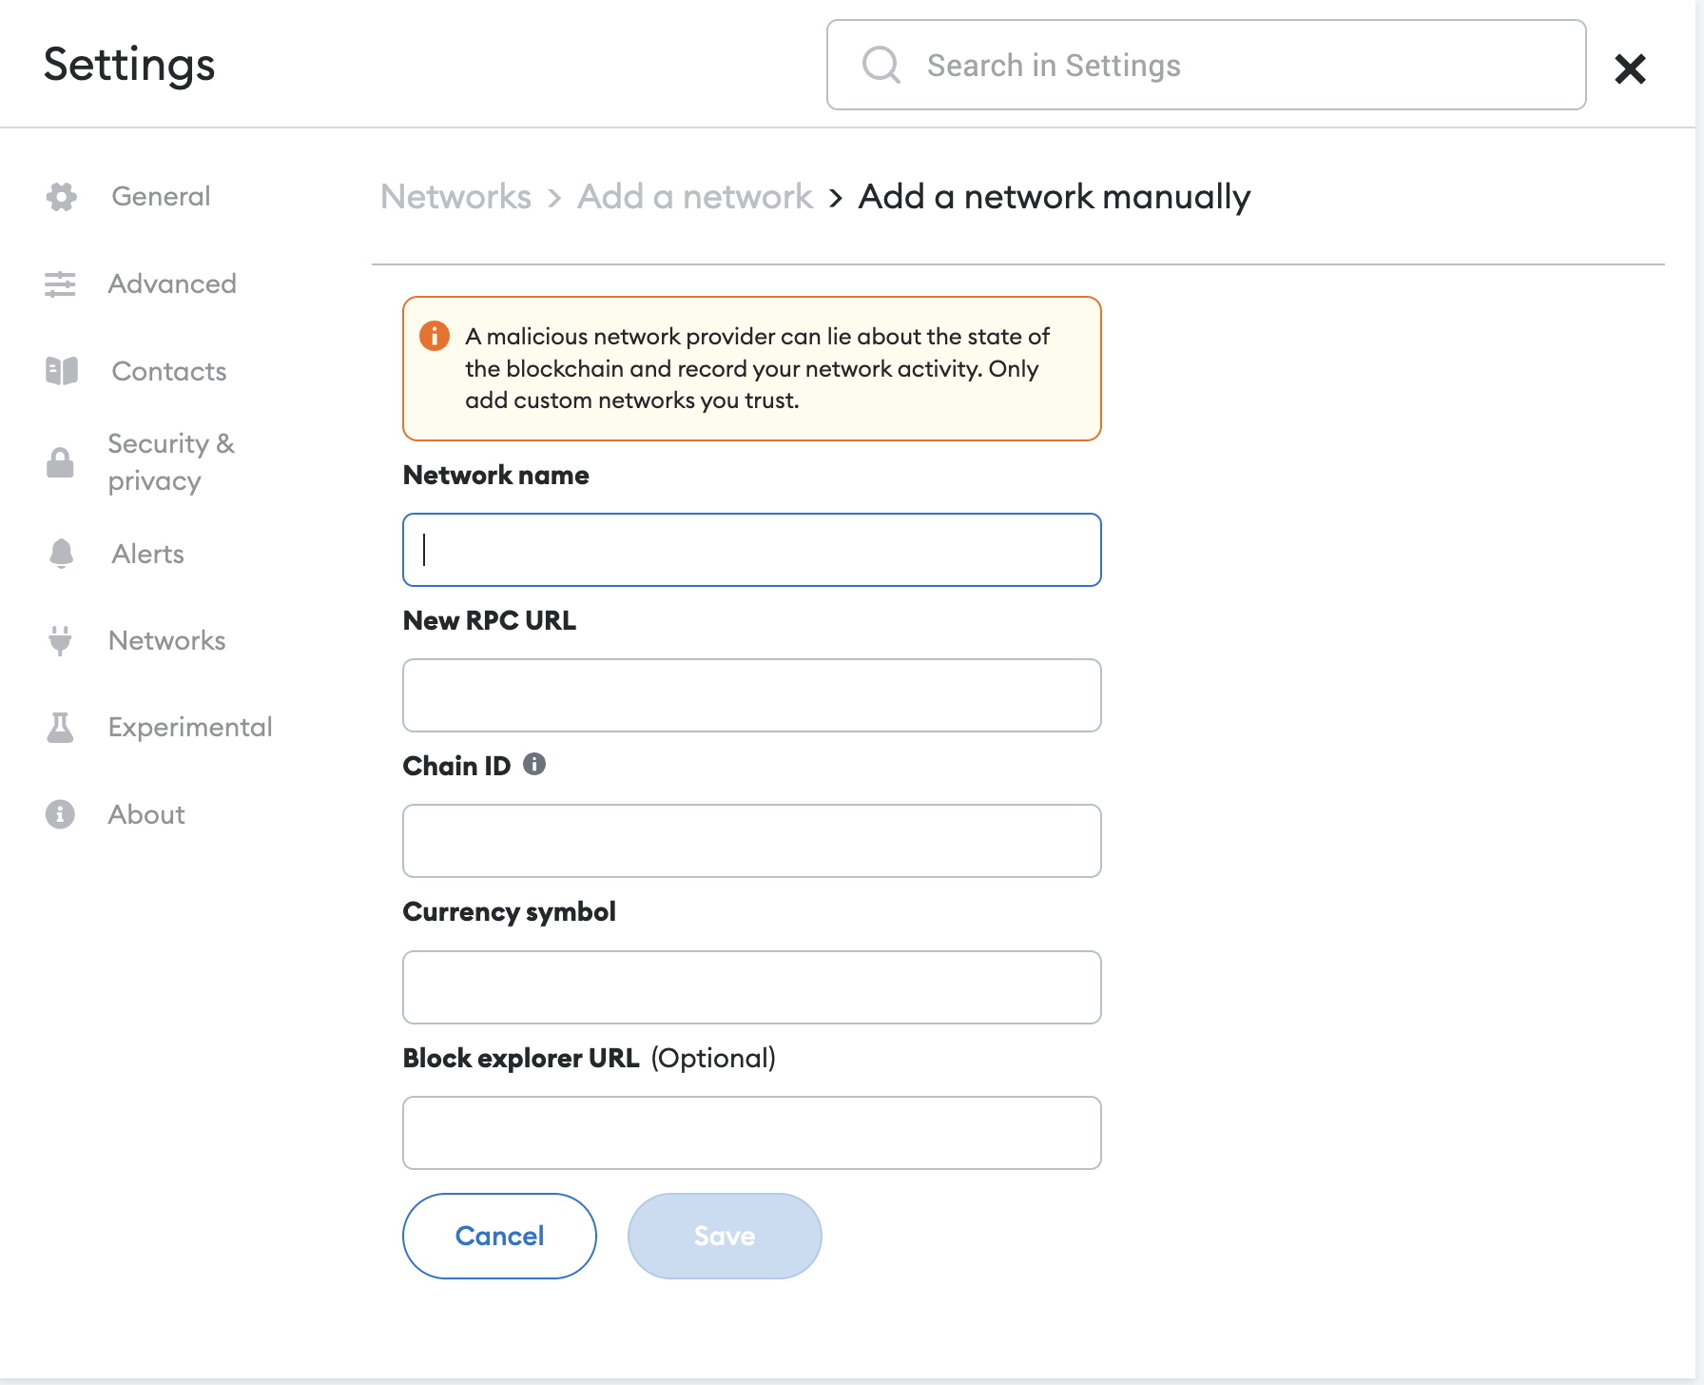Click the search magnifier icon
The image size is (1704, 1385).
881,66
